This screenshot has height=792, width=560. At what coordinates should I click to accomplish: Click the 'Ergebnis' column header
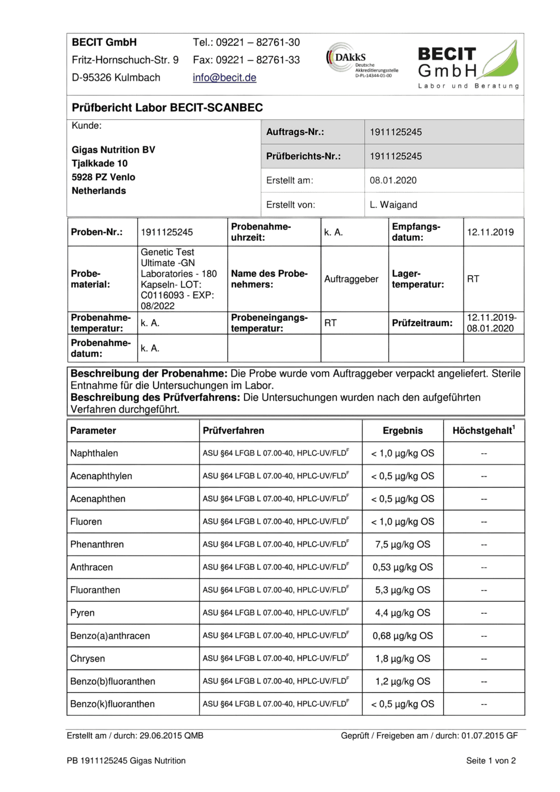(x=403, y=431)
